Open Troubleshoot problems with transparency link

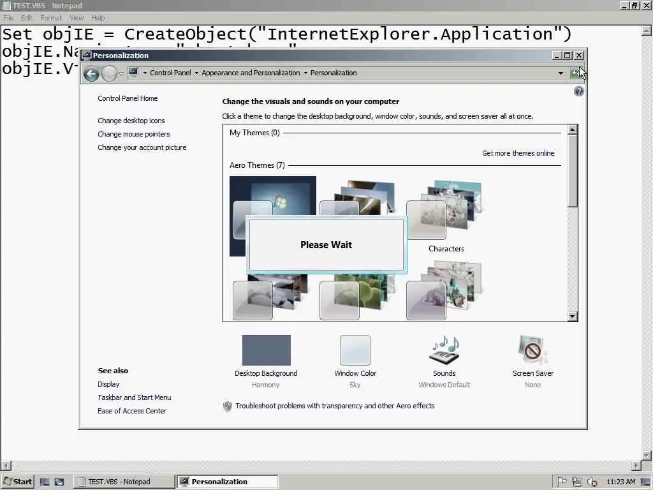click(x=335, y=406)
